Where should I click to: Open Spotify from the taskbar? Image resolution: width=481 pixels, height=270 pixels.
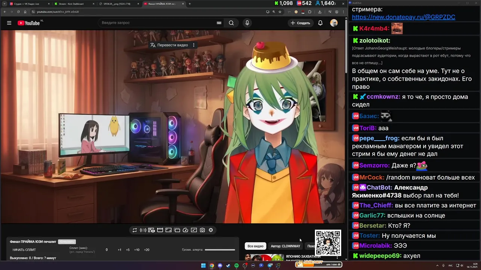point(236,265)
